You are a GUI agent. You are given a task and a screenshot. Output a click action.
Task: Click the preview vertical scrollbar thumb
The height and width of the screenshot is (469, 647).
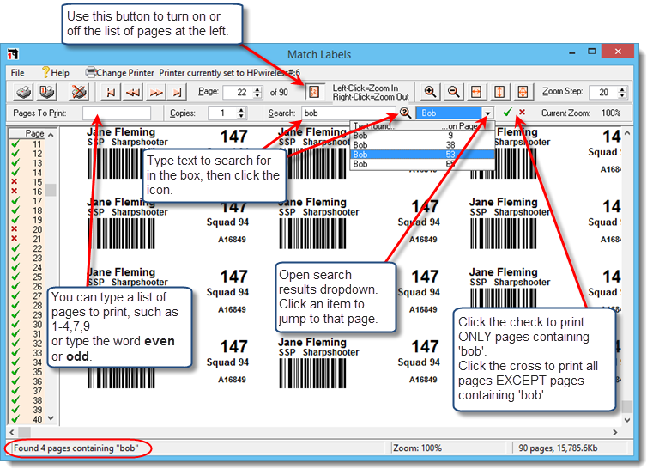click(x=626, y=406)
